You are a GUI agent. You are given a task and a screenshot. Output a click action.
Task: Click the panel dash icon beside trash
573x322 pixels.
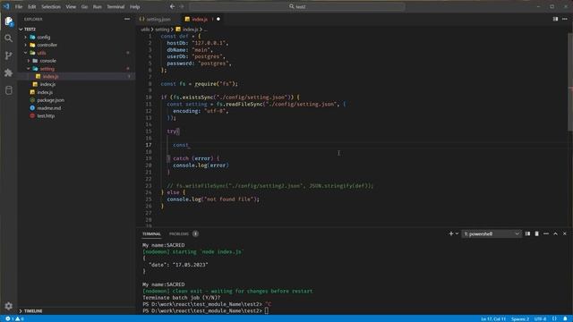[546, 233]
